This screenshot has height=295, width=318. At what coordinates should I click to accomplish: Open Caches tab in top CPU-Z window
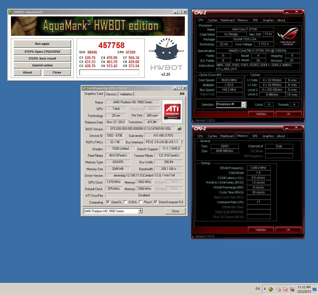[212, 20]
